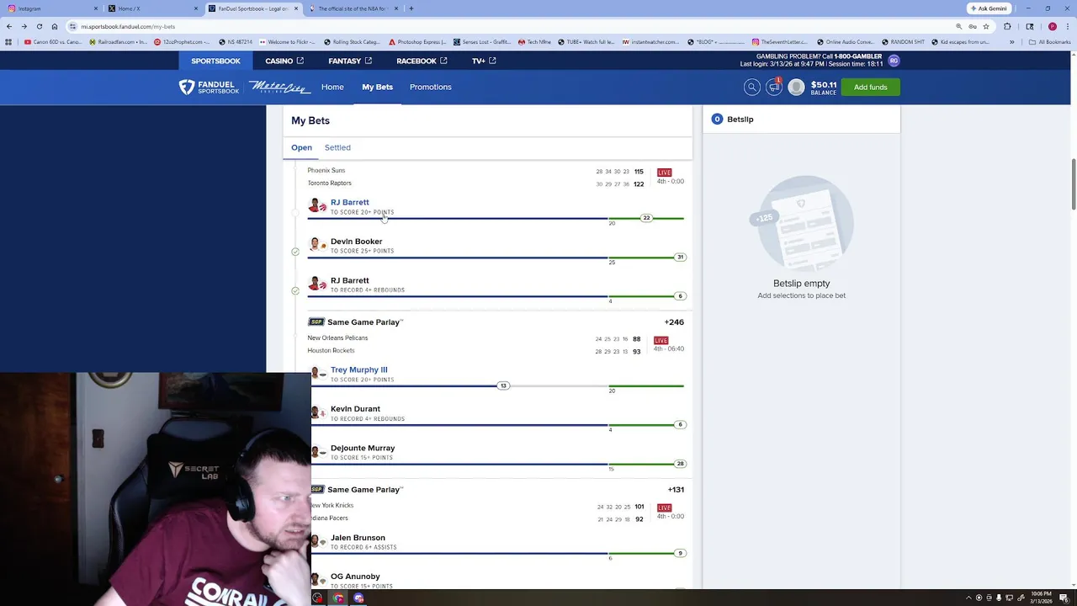Image resolution: width=1077 pixels, height=606 pixels.
Task: Open the TV+ external link in top bar
Action: tap(484, 61)
